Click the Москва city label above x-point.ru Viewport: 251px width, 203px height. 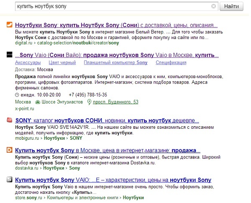23,102
